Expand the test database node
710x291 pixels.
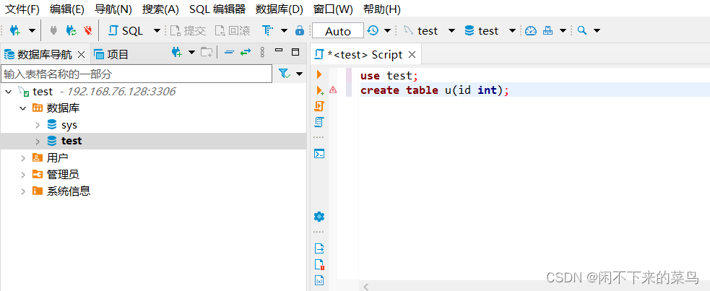(x=38, y=142)
